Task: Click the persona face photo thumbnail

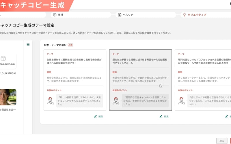Action: tap(8, 97)
